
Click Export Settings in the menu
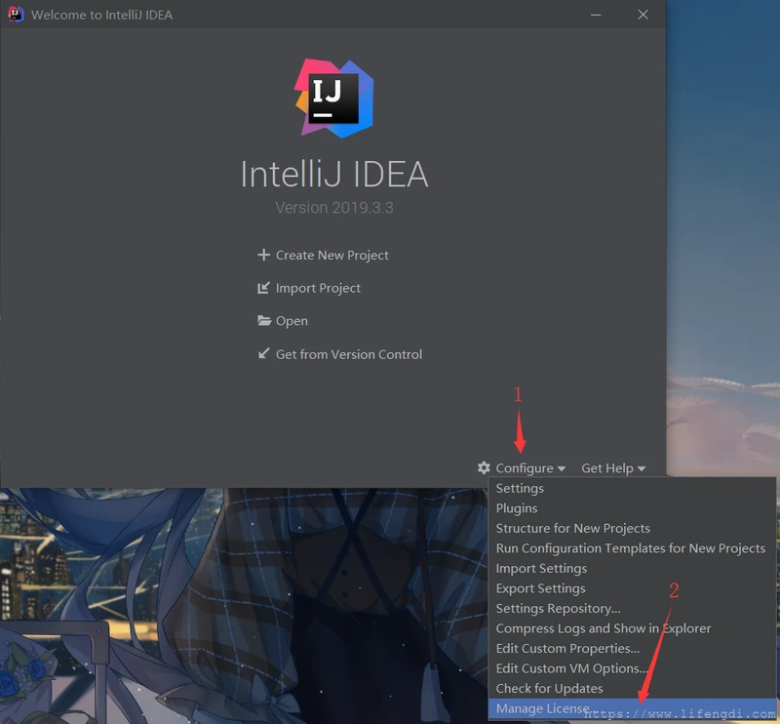point(540,587)
